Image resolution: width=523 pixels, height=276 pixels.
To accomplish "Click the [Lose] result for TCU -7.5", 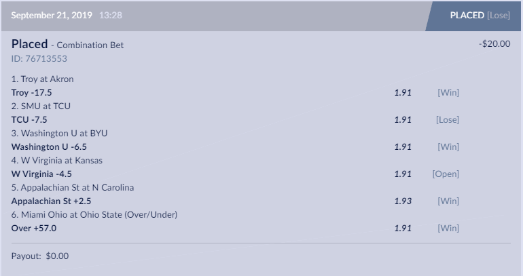I will (x=448, y=119).
